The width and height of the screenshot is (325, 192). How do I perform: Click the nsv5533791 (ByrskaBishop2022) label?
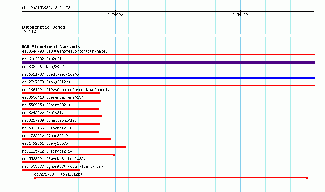coord(54,159)
